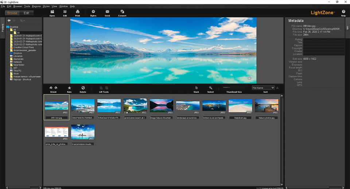Viewport: 350px width, 189px height.
Task: Expand the Dropbox folder node
Action: [8, 53]
